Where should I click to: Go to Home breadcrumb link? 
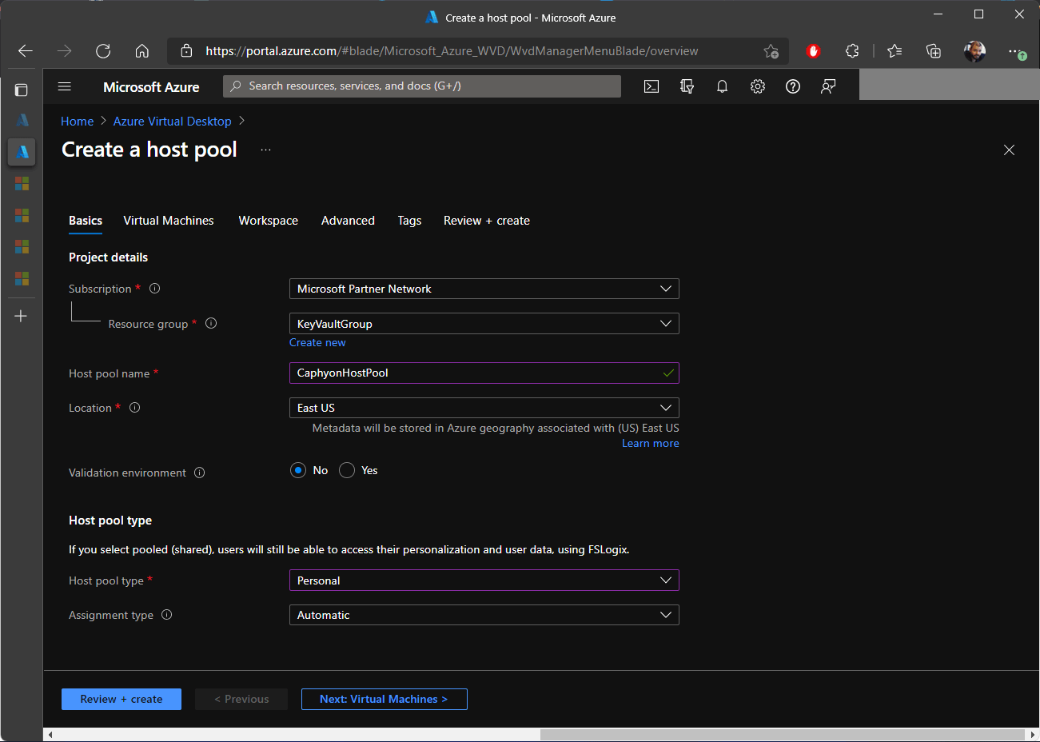[x=78, y=122]
